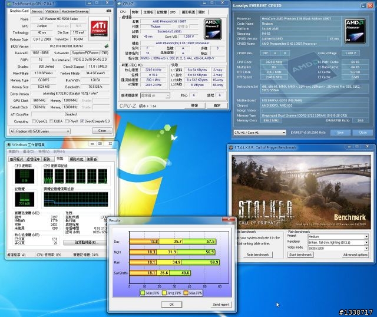Screen dimensions: 377x317
Task: Click the Memory Type field showing GDDR5
Action: [44, 80]
